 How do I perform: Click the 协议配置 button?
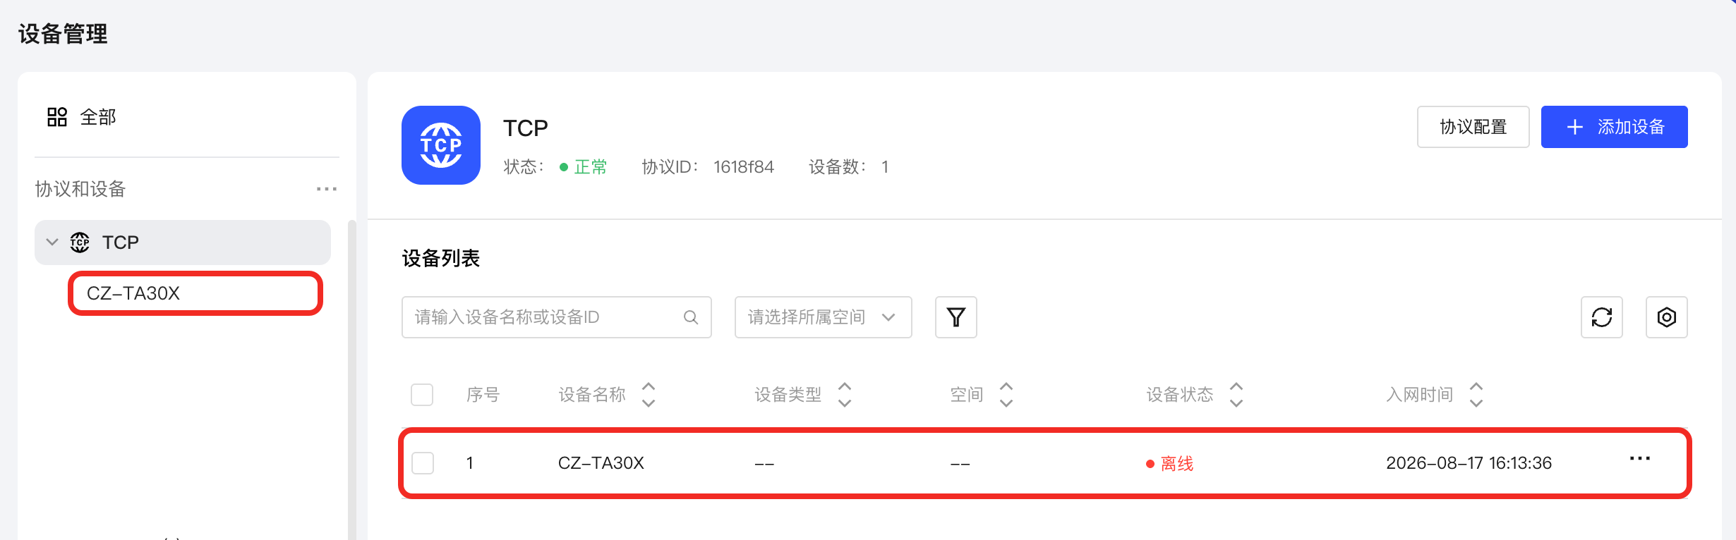click(1473, 127)
